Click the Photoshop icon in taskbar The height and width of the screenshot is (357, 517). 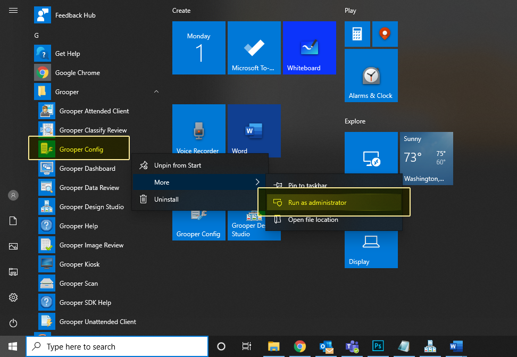[x=378, y=347]
